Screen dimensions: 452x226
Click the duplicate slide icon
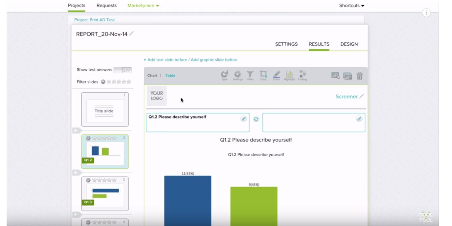click(x=347, y=76)
